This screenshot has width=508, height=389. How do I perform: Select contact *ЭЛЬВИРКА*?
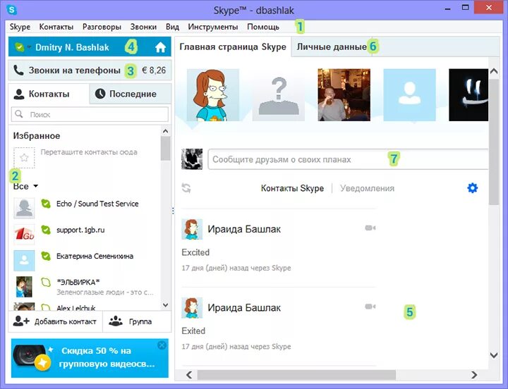[x=84, y=287]
